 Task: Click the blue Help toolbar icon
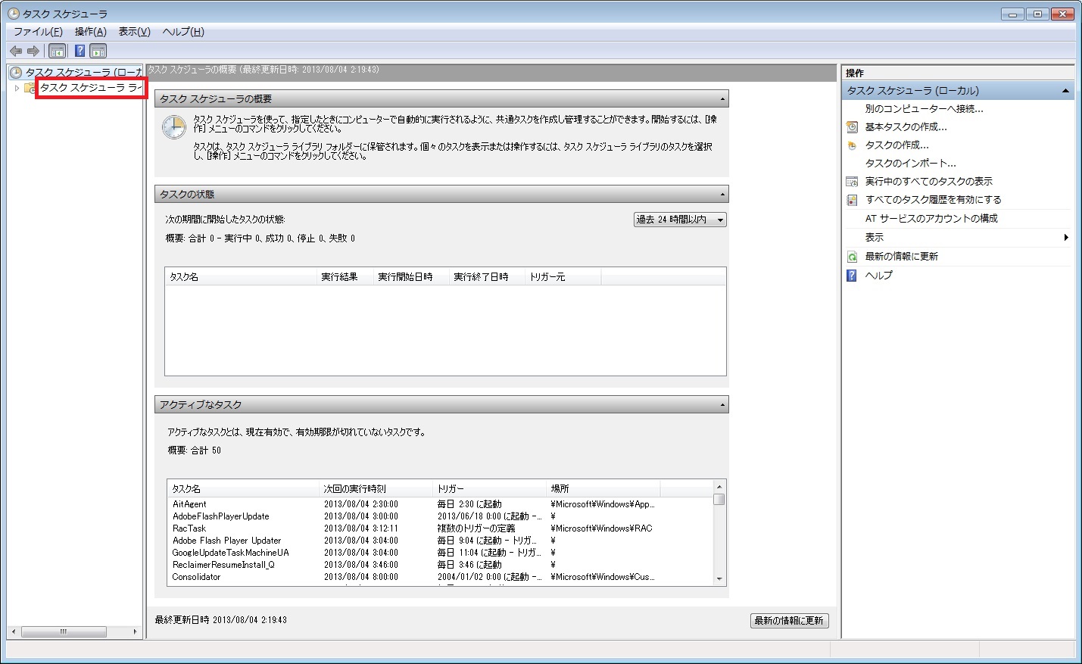[80, 51]
